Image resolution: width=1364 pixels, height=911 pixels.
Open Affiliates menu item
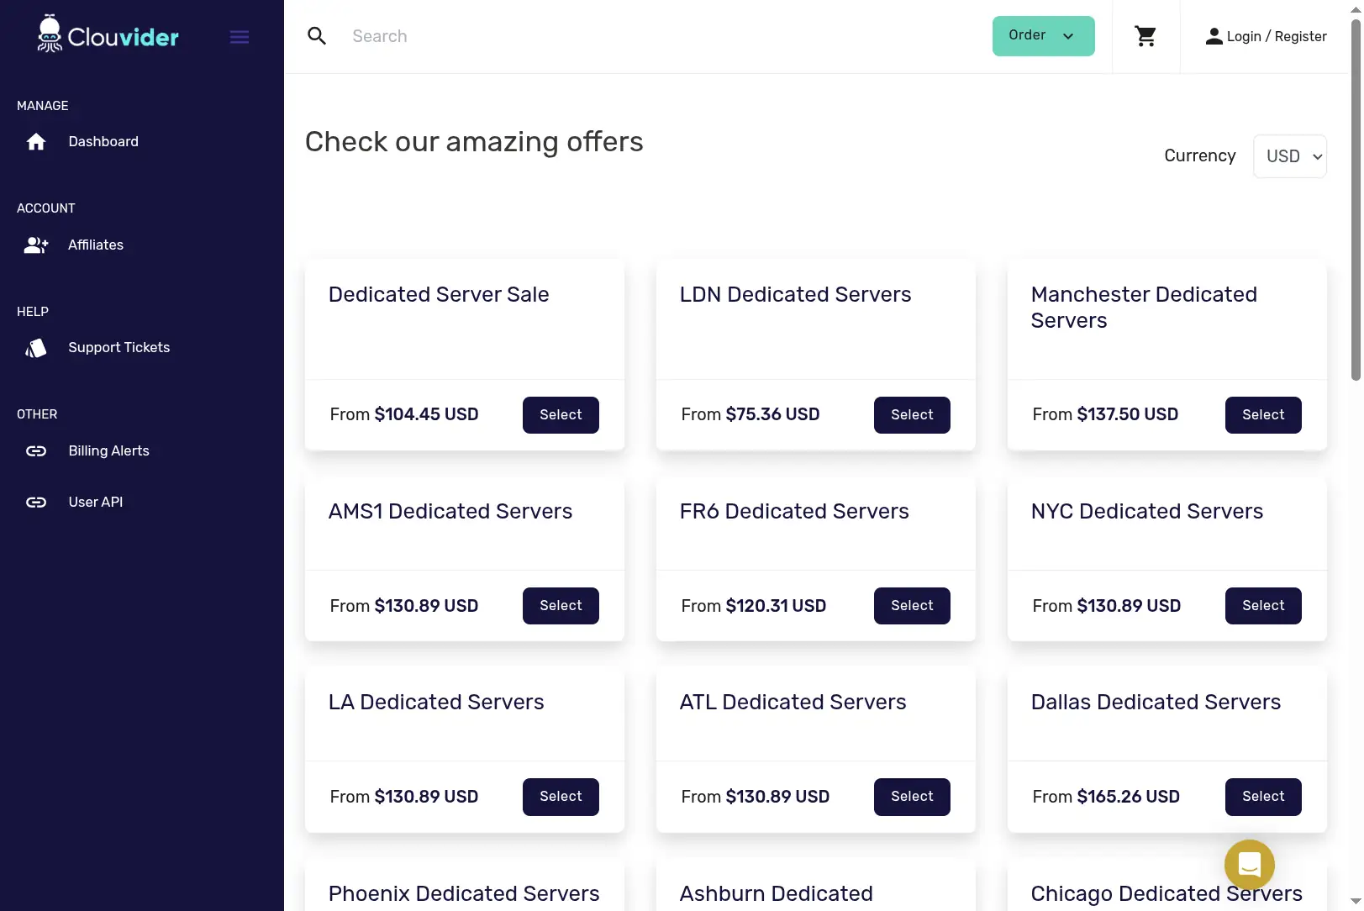click(x=96, y=245)
